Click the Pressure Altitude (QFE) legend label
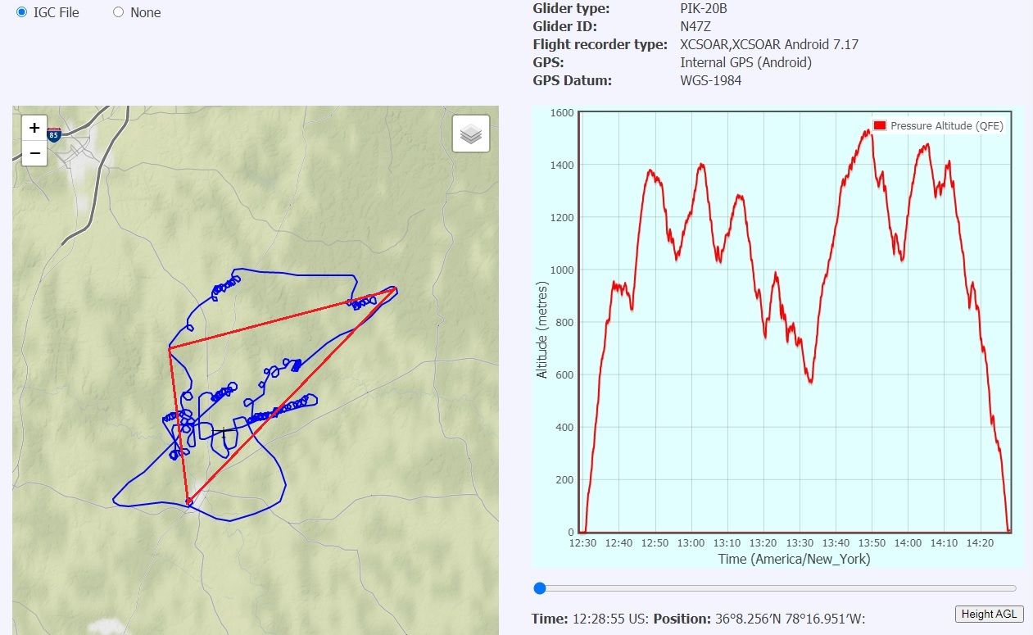This screenshot has width=1033, height=635. (946, 125)
